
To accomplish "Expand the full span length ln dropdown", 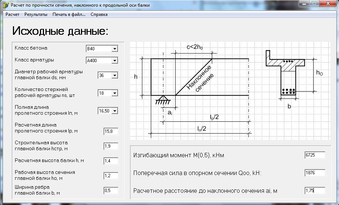I will (114, 111).
